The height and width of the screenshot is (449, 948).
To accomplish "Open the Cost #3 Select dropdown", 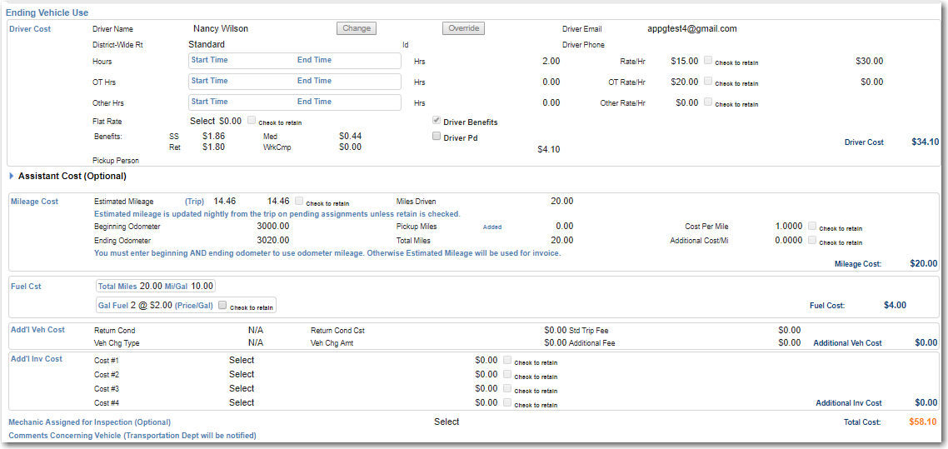I will (242, 388).
